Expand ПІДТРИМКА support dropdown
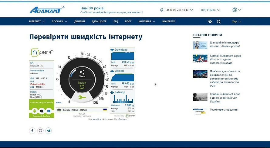The height and width of the screenshot is (148, 270). pos(211,10)
